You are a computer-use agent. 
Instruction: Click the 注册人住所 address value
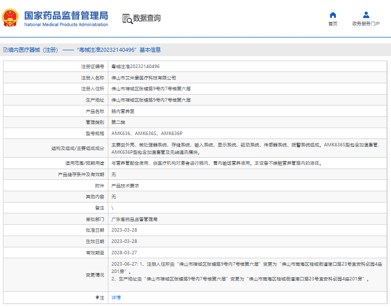coord(151,89)
